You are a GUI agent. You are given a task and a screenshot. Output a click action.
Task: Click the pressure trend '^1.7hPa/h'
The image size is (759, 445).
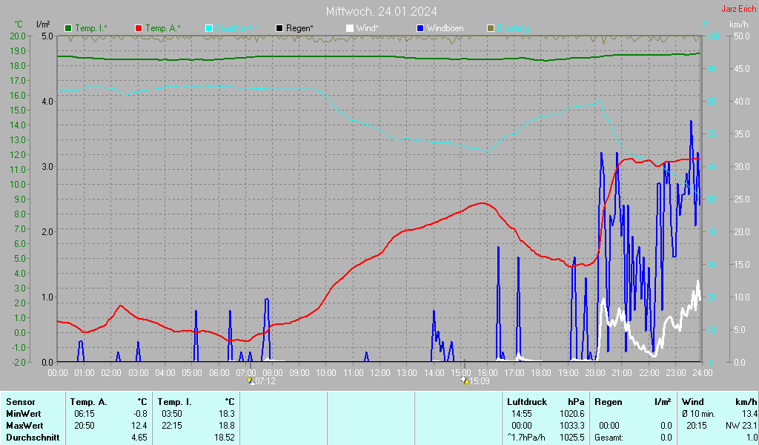pyautogui.click(x=526, y=438)
